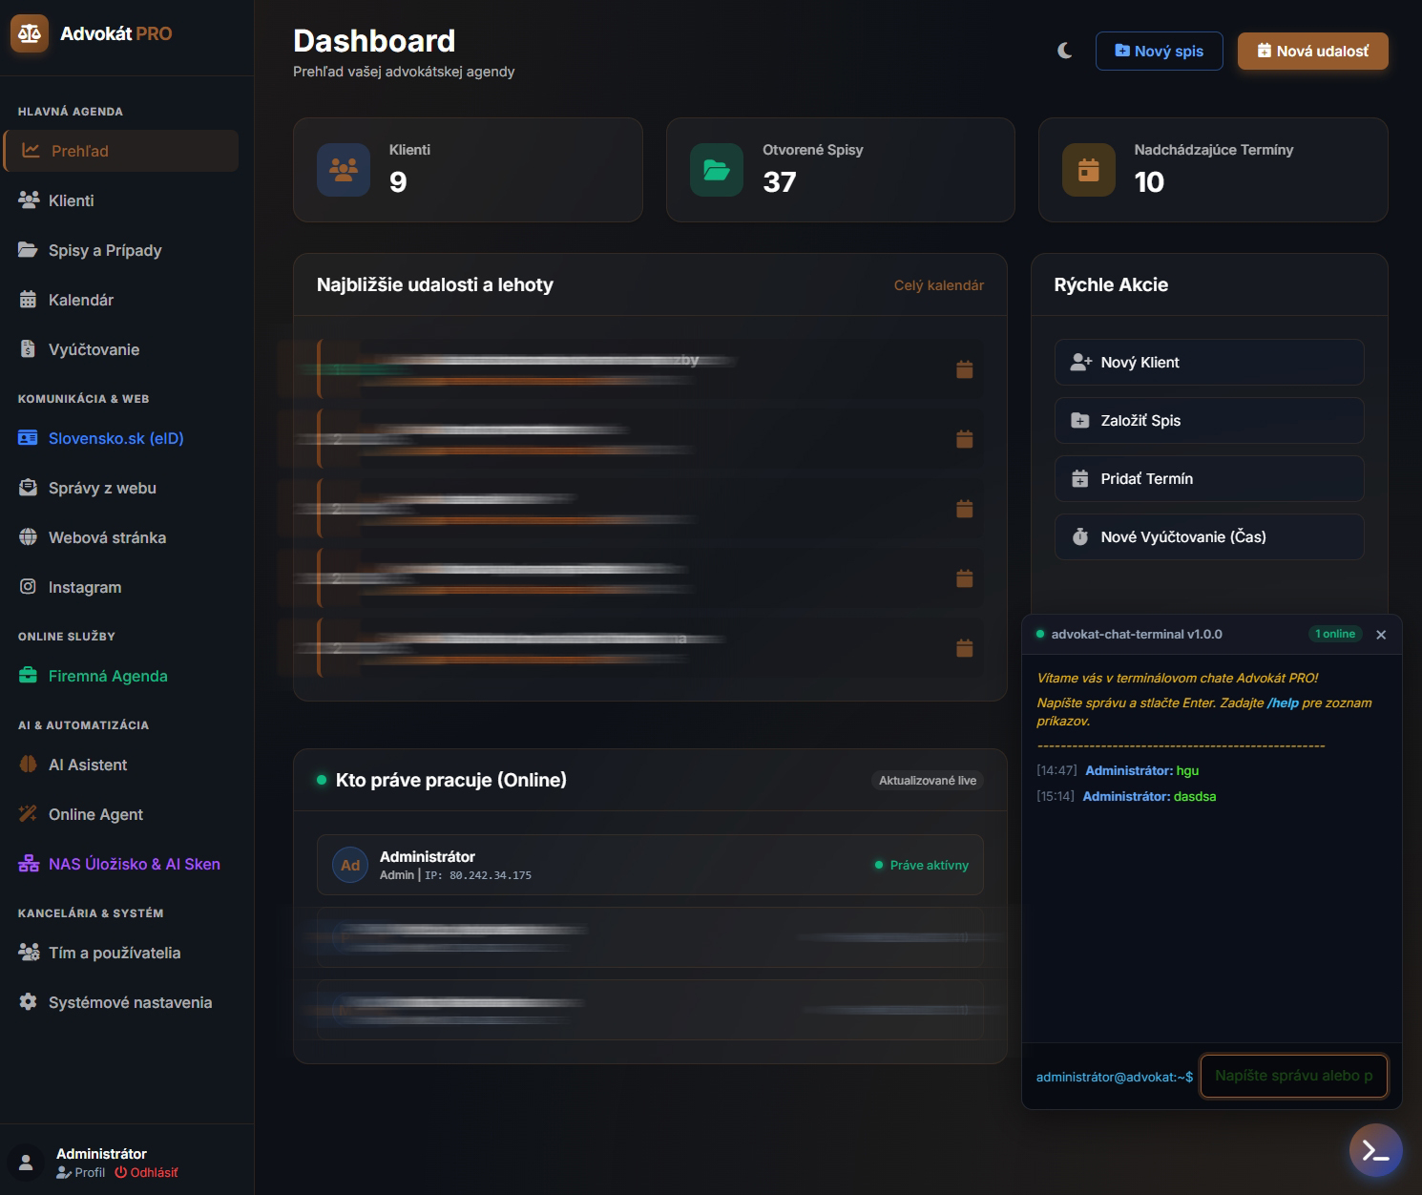Click the Nadchádzajúce Termíny count 10
Viewport: 1422px width, 1195px height.
[x=1149, y=181]
